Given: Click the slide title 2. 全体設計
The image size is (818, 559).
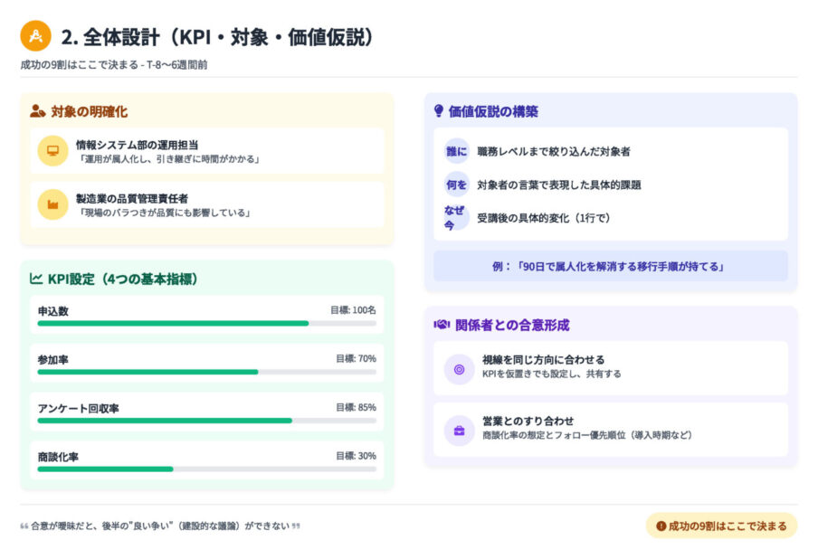Looking at the screenshot, I should (x=217, y=37).
